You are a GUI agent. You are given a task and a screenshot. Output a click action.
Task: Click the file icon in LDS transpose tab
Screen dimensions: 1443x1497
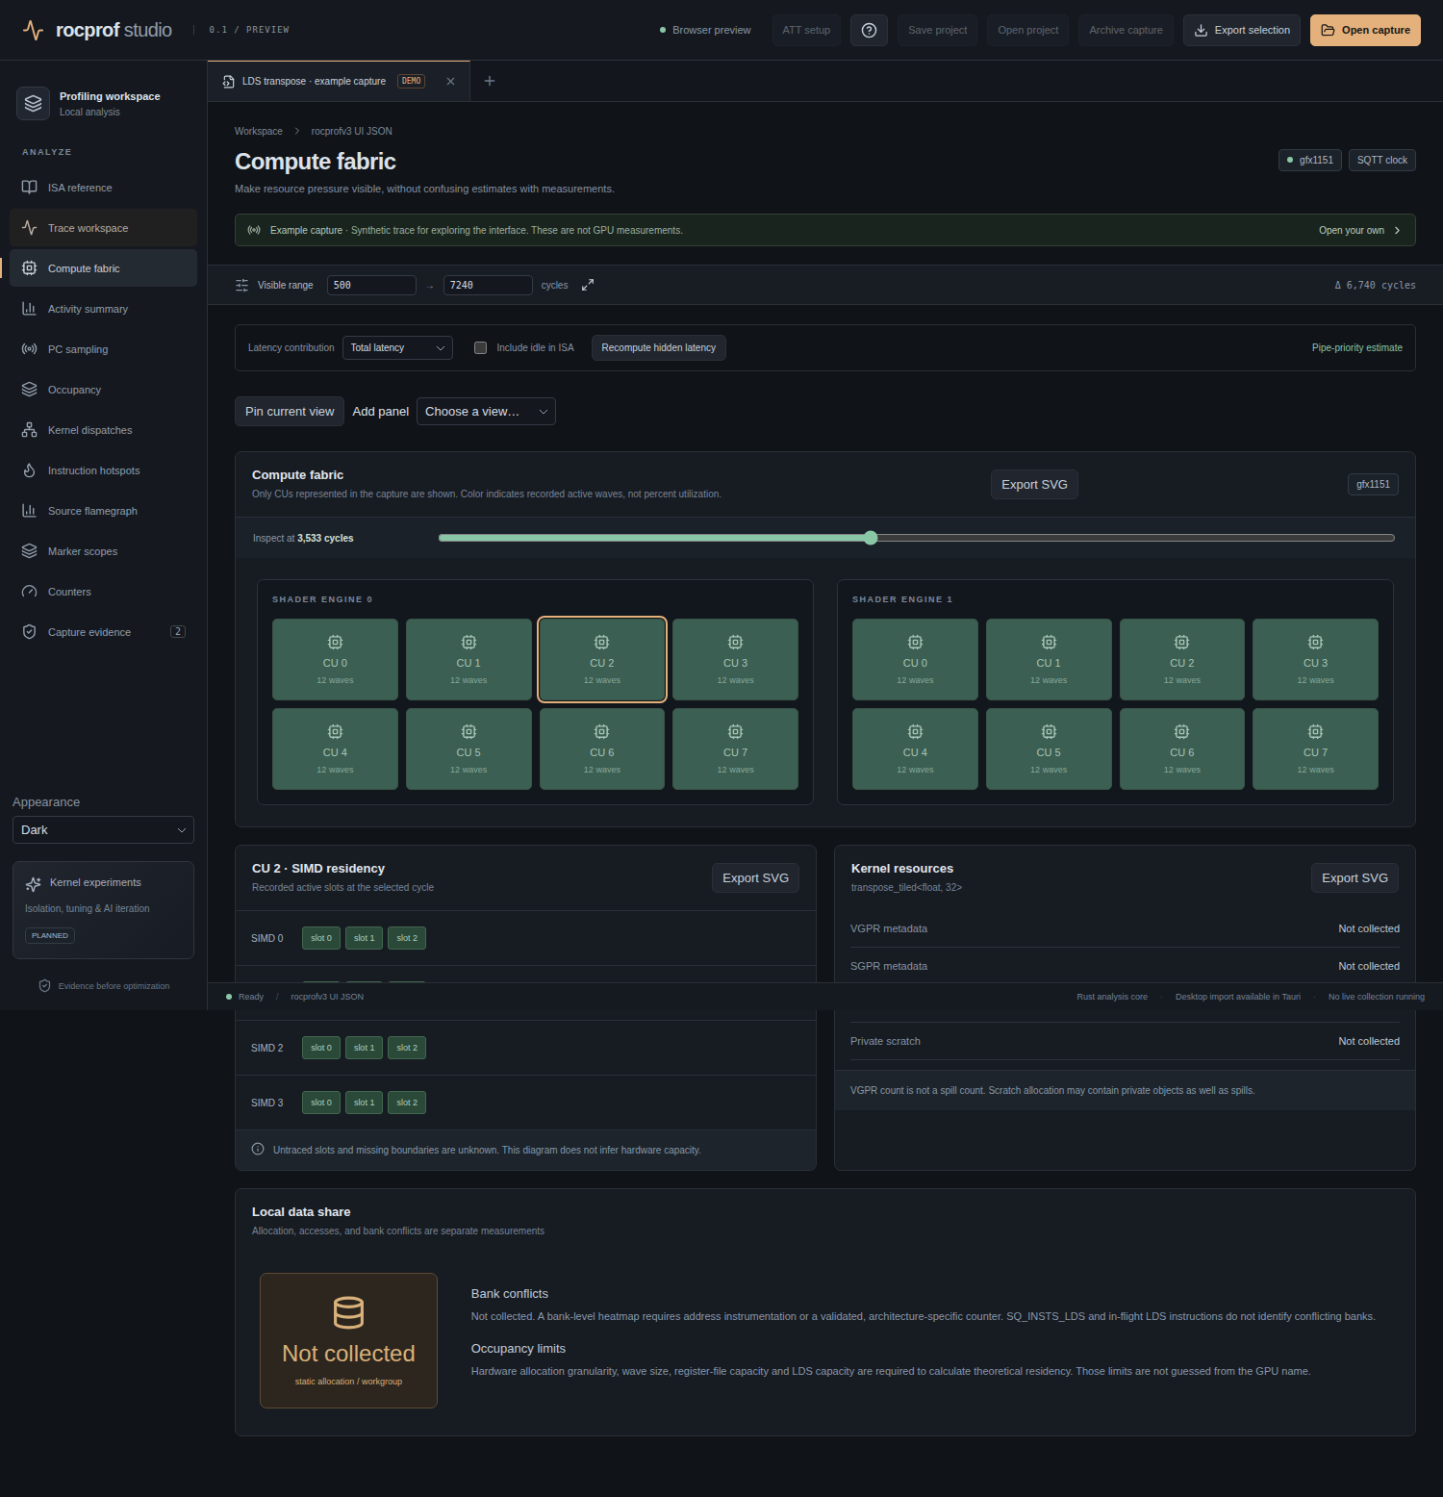tap(229, 82)
